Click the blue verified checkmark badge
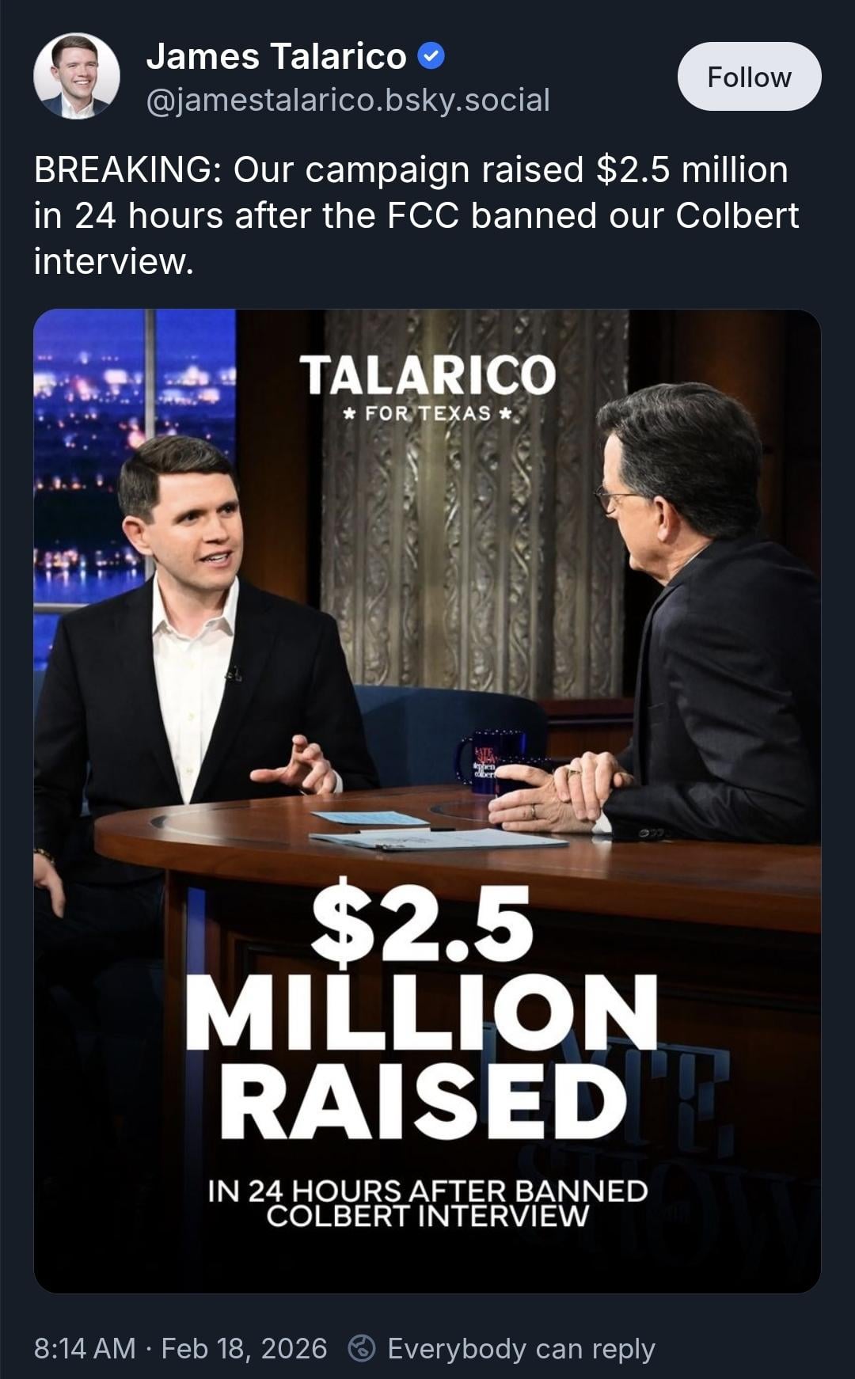The width and height of the screenshot is (855, 1379). tap(431, 56)
